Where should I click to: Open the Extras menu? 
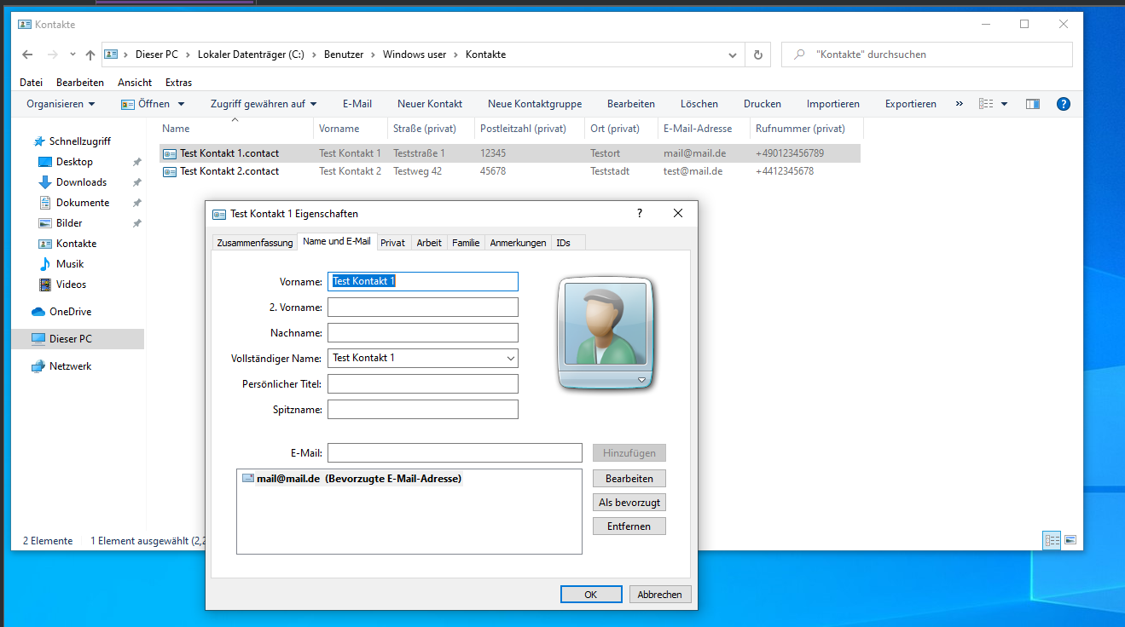point(178,83)
